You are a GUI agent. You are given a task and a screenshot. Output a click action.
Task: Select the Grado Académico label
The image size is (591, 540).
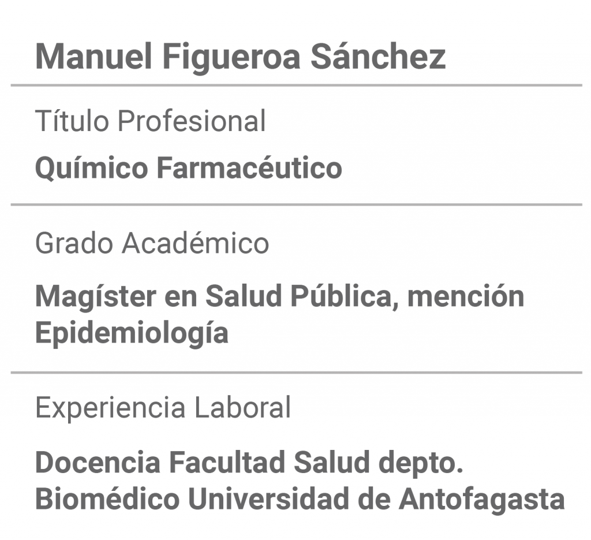tap(152, 243)
